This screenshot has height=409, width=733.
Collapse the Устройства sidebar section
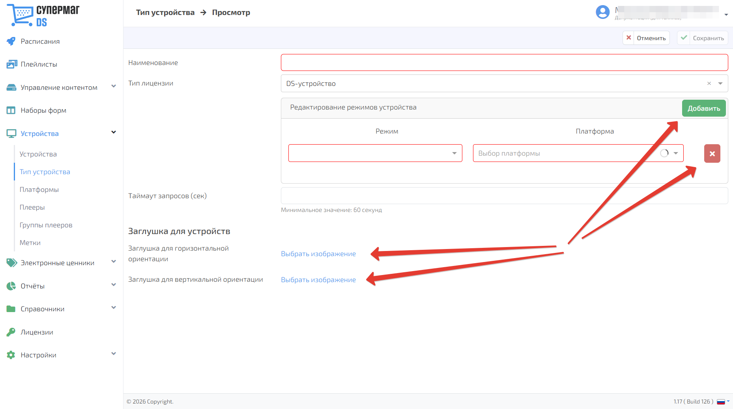[x=114, y=132]
